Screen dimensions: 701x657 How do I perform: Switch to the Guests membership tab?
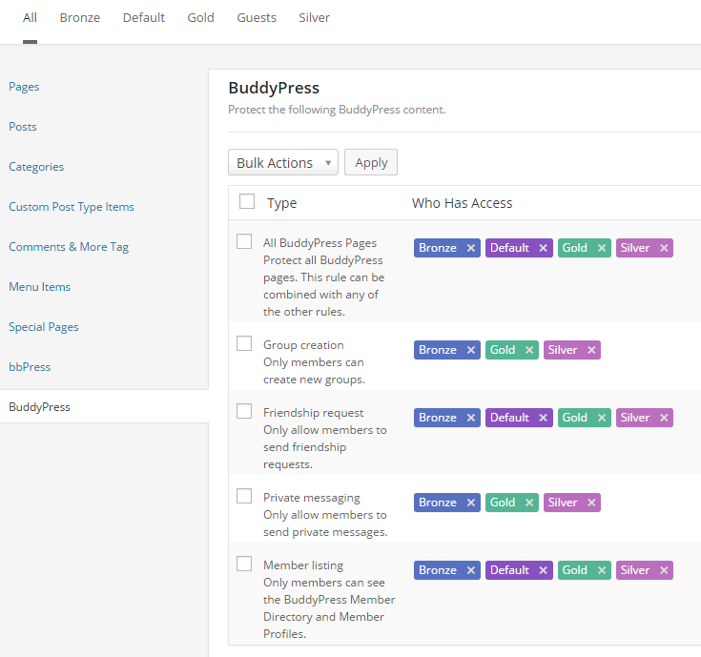click(257, 18)
